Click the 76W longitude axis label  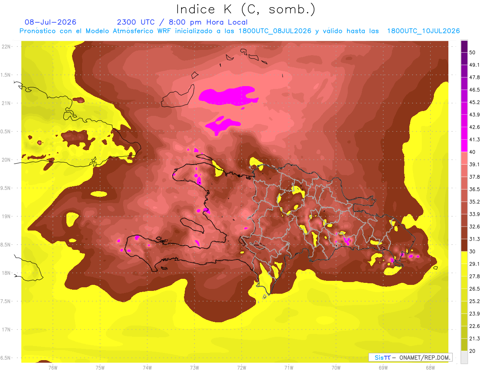click(x=53, y=367)
